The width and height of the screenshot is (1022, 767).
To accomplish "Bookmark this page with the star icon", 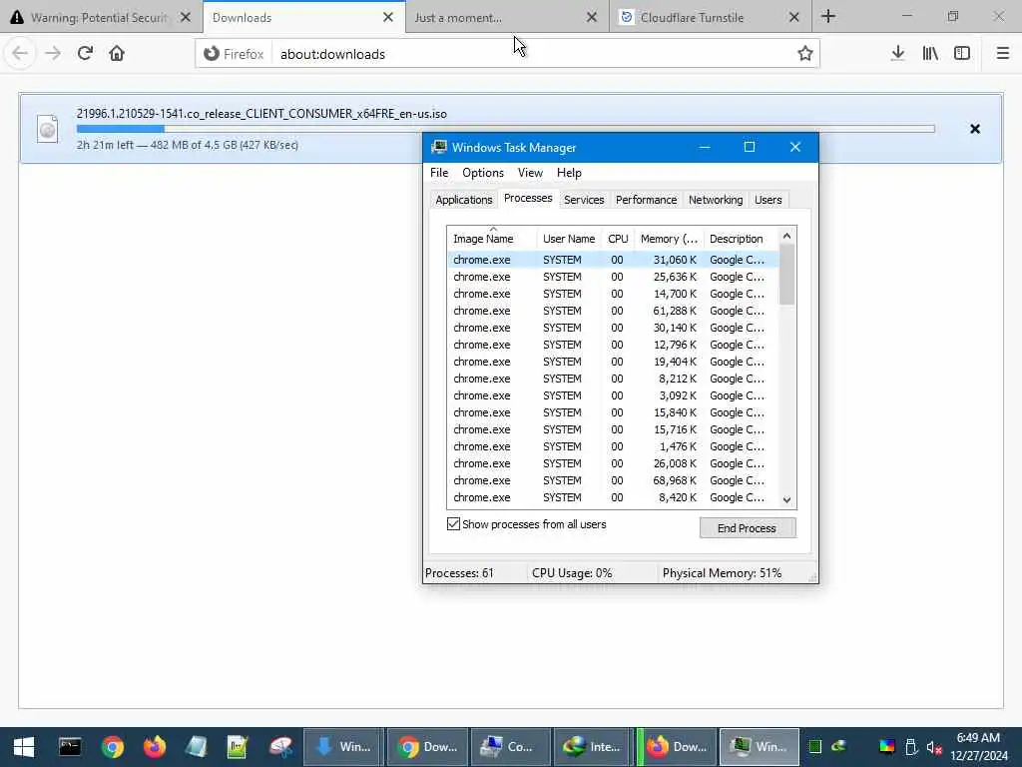I will point(805,54).
